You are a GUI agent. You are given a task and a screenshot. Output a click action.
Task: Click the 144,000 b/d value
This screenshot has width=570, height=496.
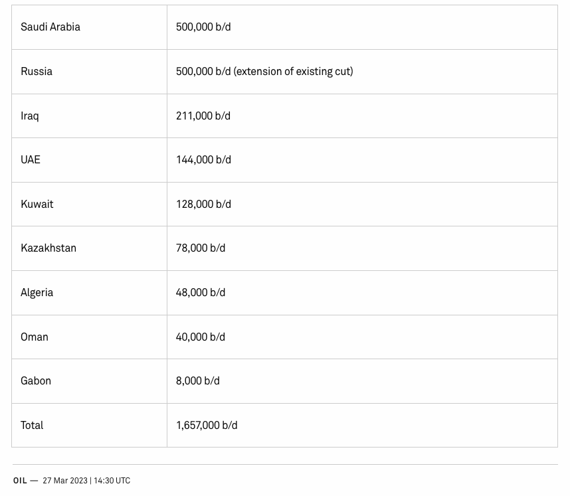coord(203,160)
